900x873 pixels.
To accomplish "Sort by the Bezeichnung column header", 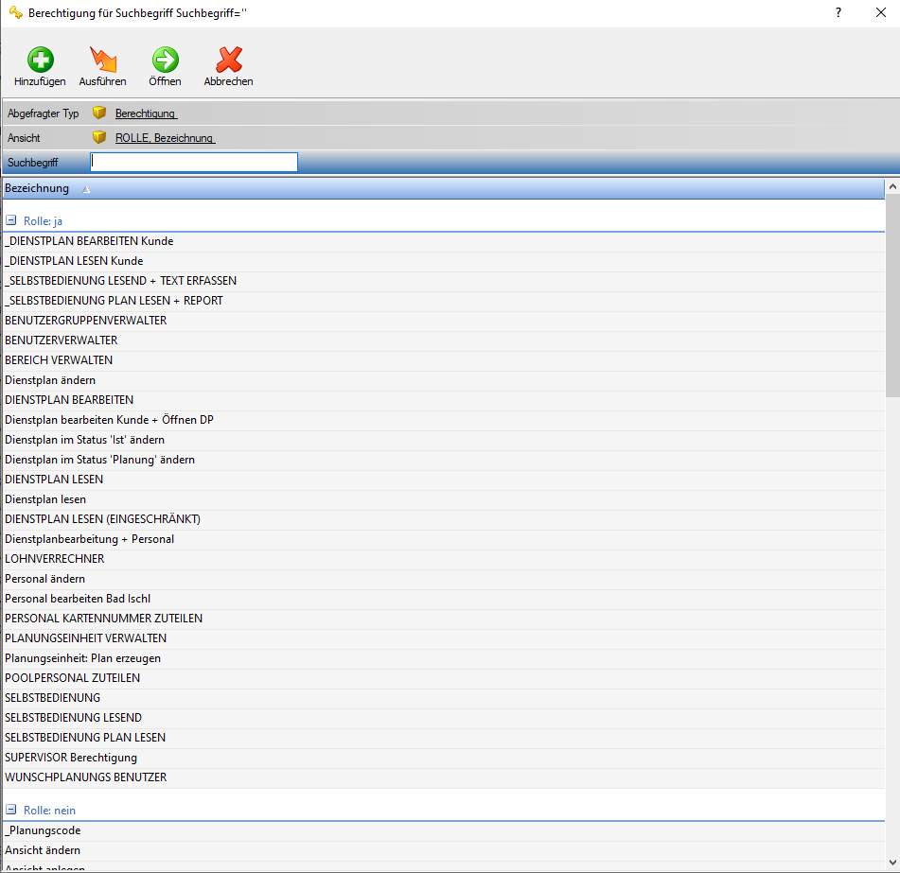I will coord(38,188).
